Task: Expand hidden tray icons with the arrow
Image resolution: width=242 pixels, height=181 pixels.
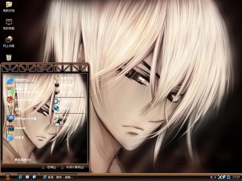Action: pyautogui.click(x=211, y=177)
